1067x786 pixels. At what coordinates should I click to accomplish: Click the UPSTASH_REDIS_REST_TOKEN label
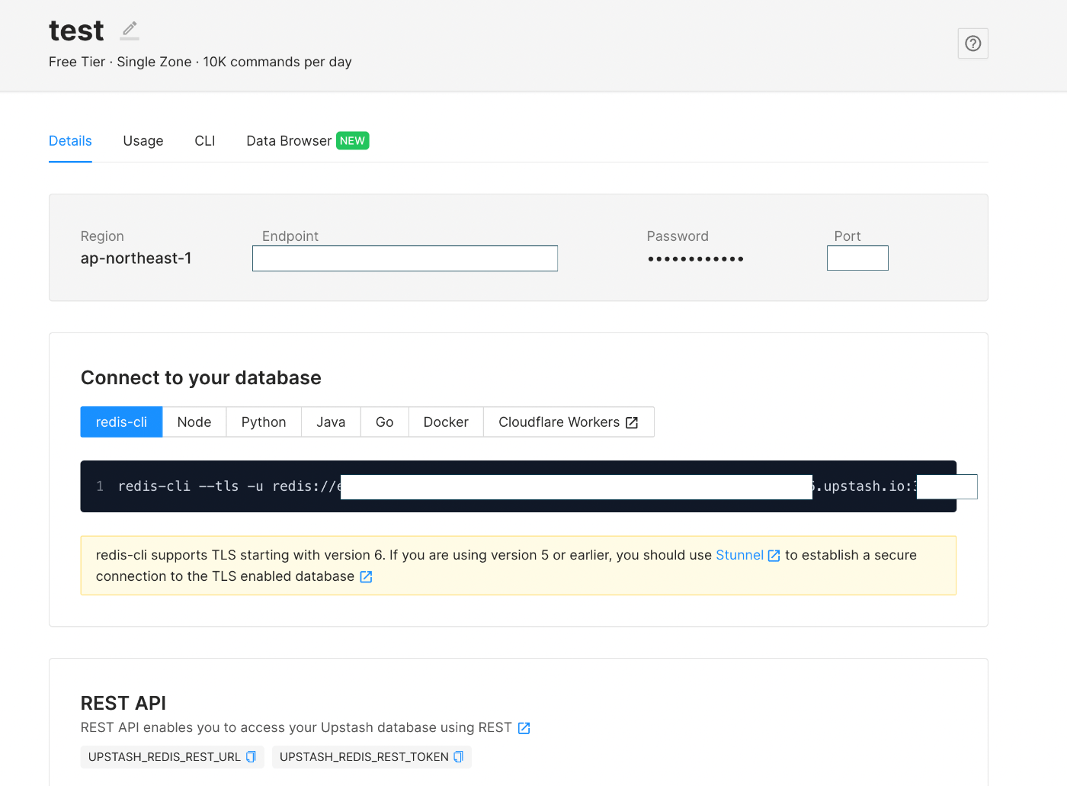point(364,757)
